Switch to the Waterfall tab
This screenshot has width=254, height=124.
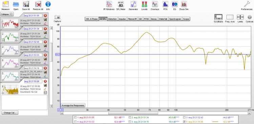(163, 19)
